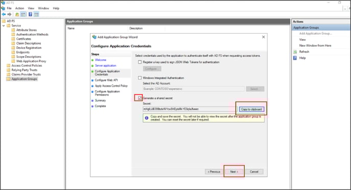Screen dimensions: 351x190
Task: Click the Summary step
Action: point(100,100)
